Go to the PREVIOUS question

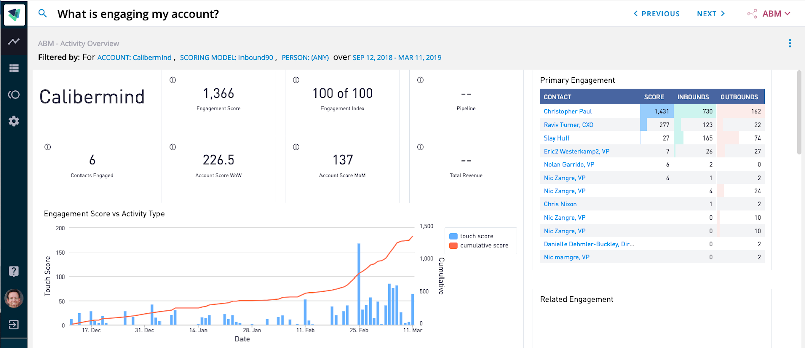point(657,14)
